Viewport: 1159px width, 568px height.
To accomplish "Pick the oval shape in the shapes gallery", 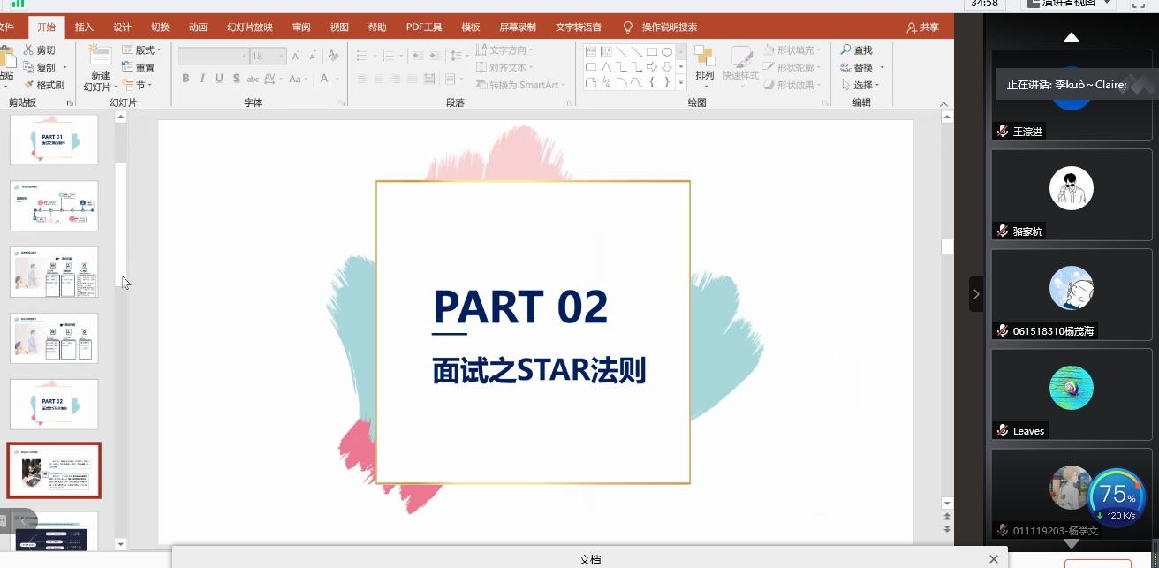I will point(667,51).
